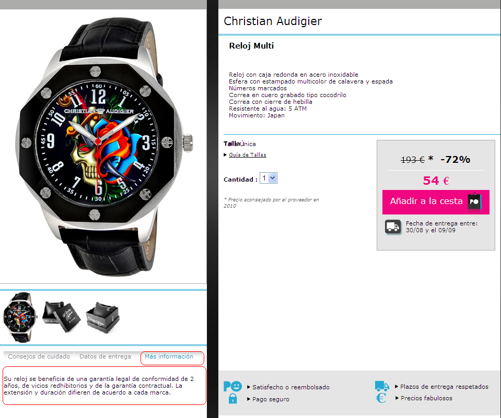Select the third closed box thumbnail
Image resolution: width=501 pixels, height=418 pixels.
click(x=102, y=317)
